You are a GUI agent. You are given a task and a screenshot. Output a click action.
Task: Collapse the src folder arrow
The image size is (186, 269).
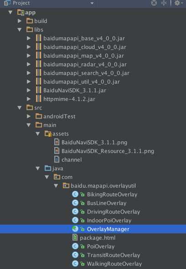click(20, 108)
